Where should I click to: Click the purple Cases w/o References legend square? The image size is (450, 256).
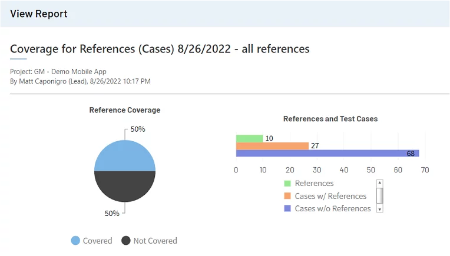pos(287,208)
